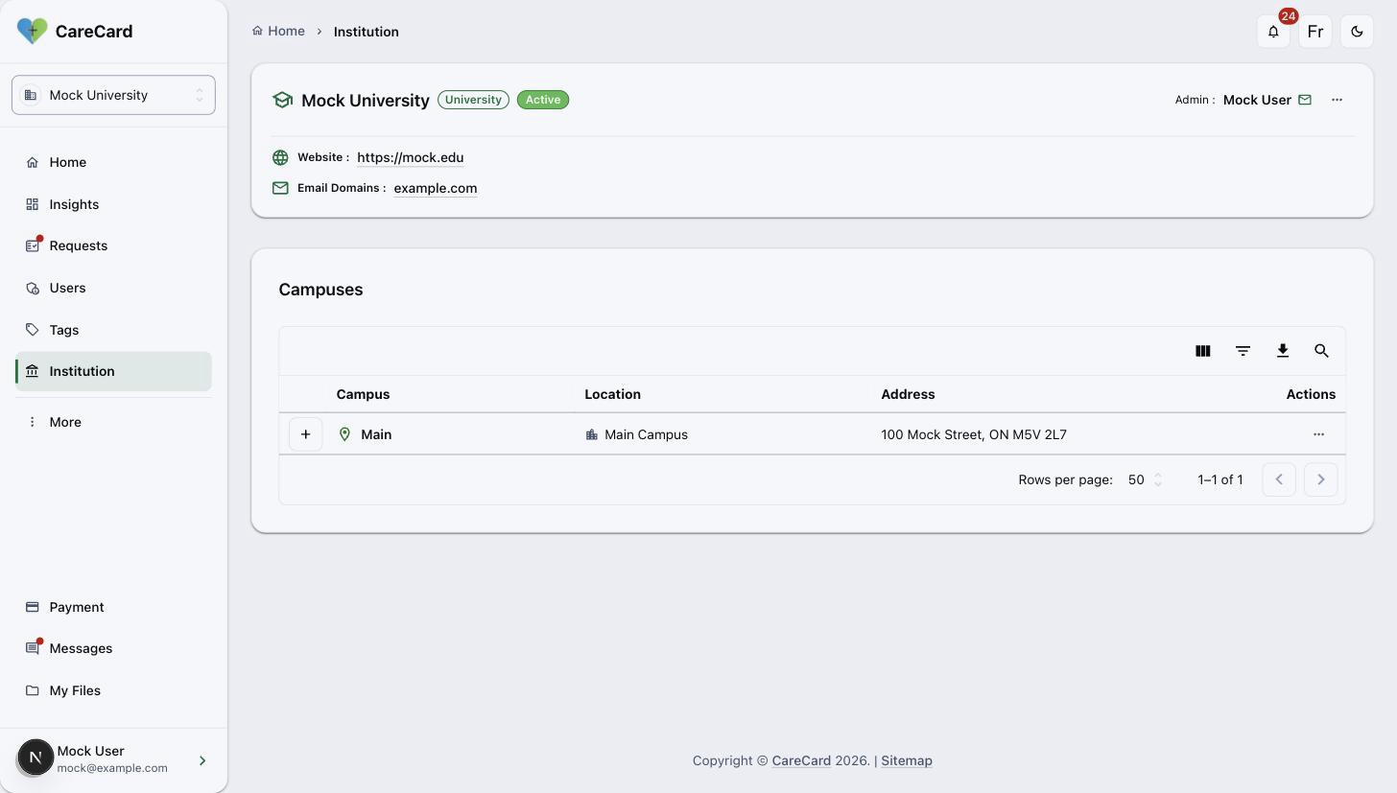Open the notifications bell
1397x793 pixels.
click(1273, 32)
